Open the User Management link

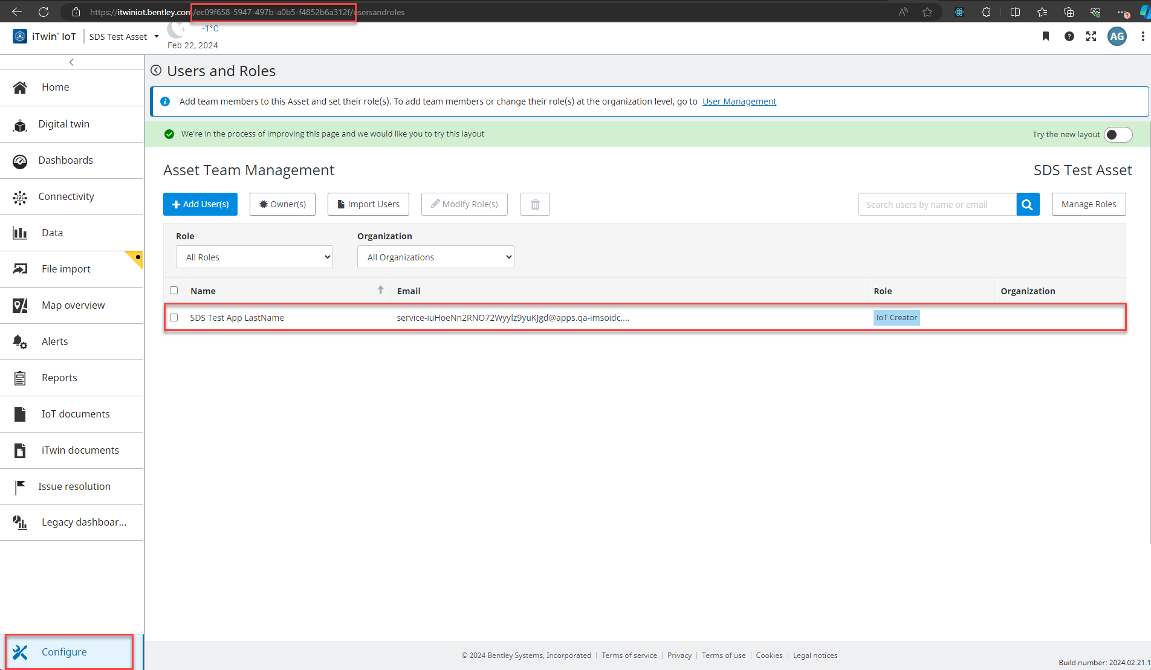tap(739, 101)
